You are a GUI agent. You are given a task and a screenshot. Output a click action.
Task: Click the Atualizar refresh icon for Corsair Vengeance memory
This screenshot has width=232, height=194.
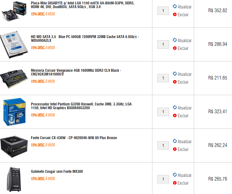click(x=175, y=74)
